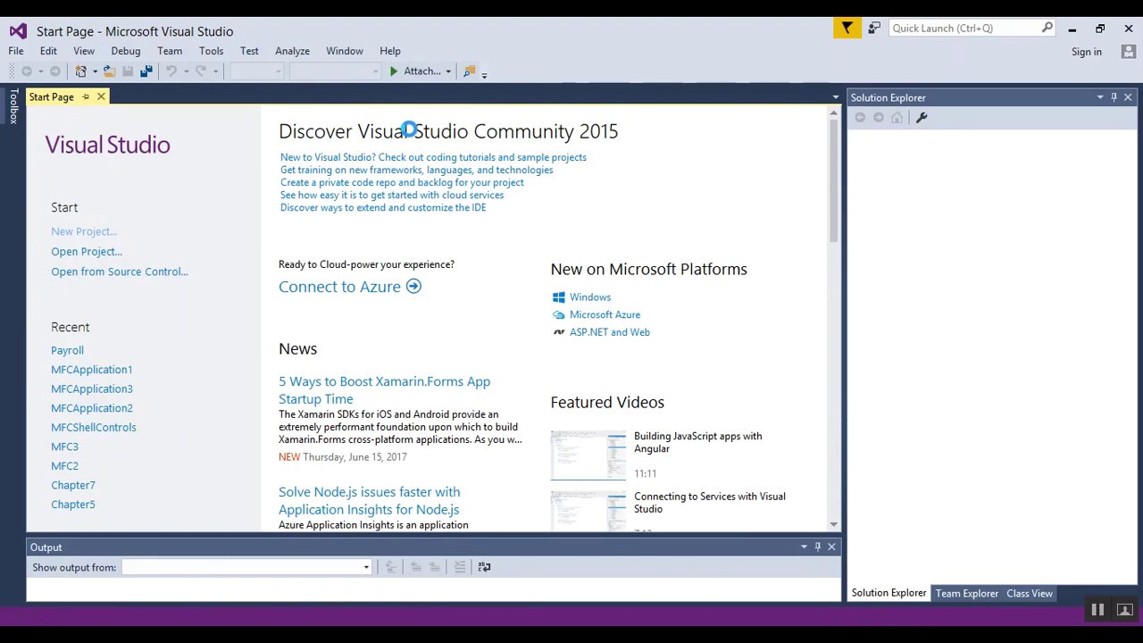This screenshot has height=643, width=1143.
Task: Open the Show output from combo box
Action: click(x=246, y=567)
